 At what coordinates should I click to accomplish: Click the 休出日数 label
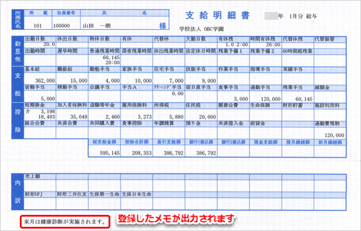pos(67,39)
